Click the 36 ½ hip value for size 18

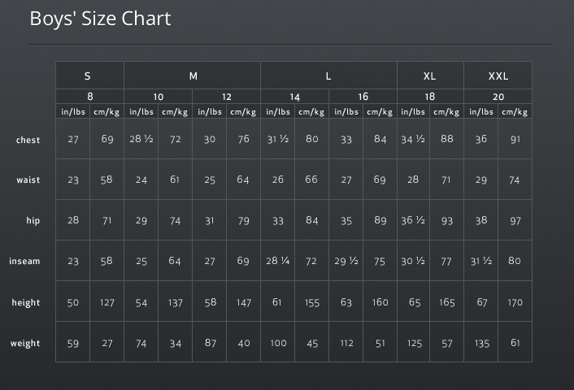click(413, 220)
